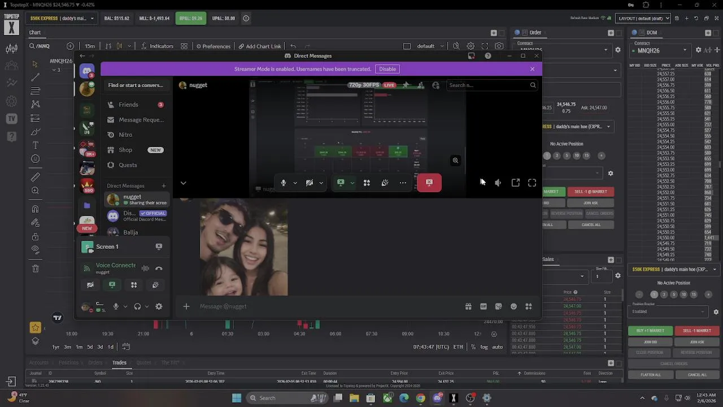The height and width of the screenshot is (407, 723).
Task: Open camera options arrow in call
Action: click(x=321, y=183)
